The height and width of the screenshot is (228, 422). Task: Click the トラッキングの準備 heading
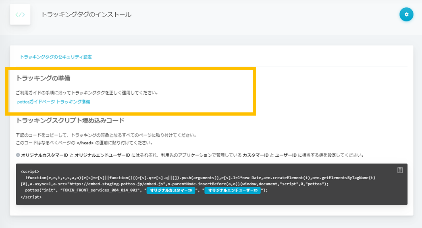coord(43,78)
